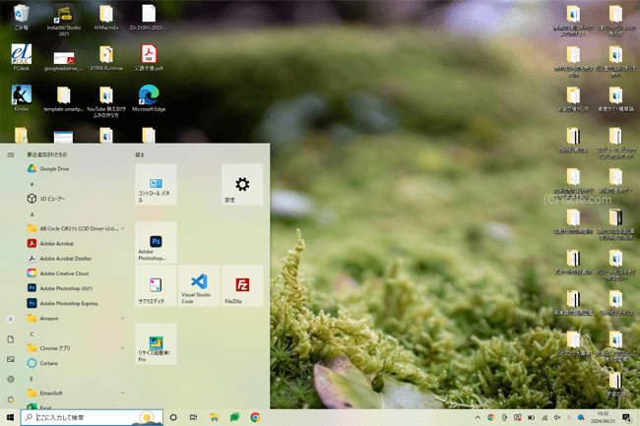
Task: Launch the Kindle desktop shortcut
Action: point(22,97)
